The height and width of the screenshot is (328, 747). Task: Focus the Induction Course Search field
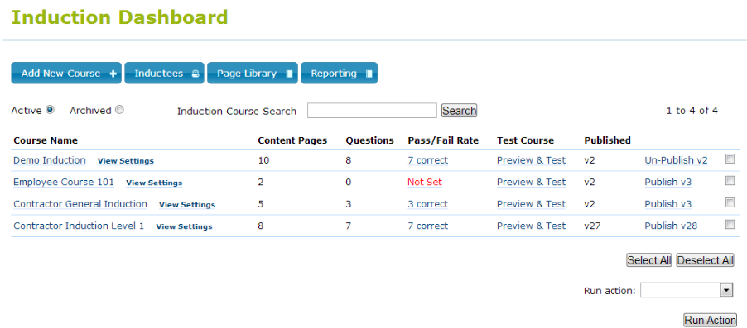tap(372, 110)
